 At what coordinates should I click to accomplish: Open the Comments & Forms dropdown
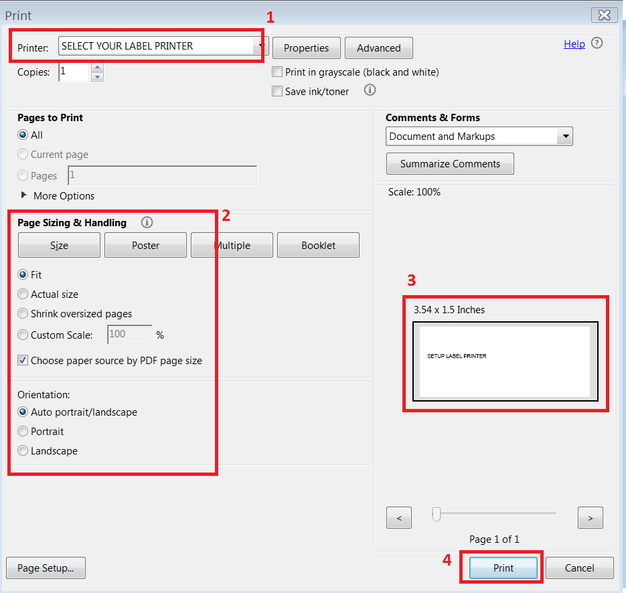coord(565,137)
